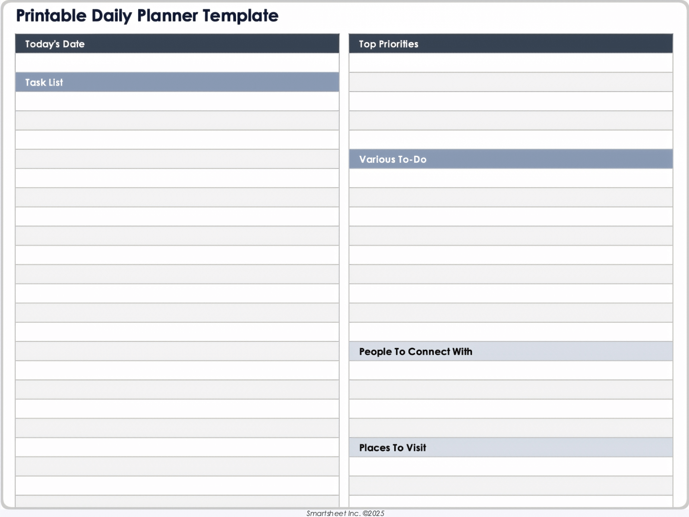The width and height of the screenshot is (689, 517).
Task: Click the Printable Daily Planner Template title
Action: point(147,16)
